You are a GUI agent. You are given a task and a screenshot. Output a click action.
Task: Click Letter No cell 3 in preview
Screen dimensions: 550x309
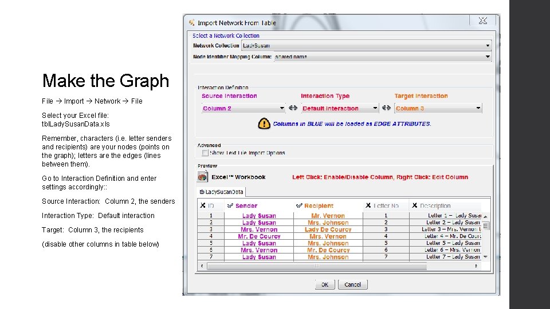coord(386,229)
